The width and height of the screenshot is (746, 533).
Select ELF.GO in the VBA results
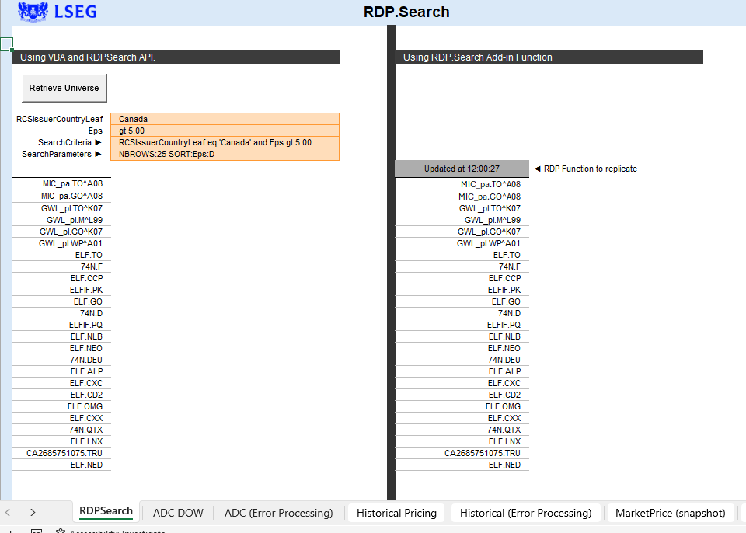coord(61,301)
